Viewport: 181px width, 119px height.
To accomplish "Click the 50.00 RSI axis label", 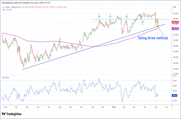I will coord(175,91).
